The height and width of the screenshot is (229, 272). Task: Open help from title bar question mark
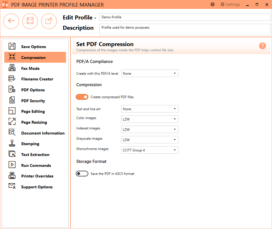[212, 4]
